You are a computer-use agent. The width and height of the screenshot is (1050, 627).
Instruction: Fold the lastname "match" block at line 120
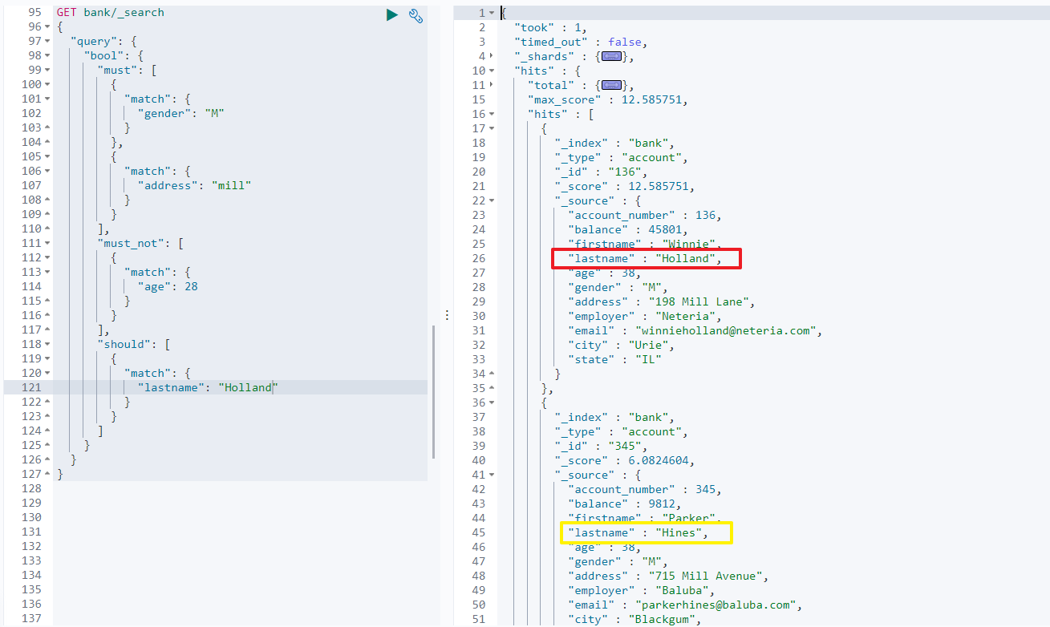pyautogui.click(x=48, y=374)
